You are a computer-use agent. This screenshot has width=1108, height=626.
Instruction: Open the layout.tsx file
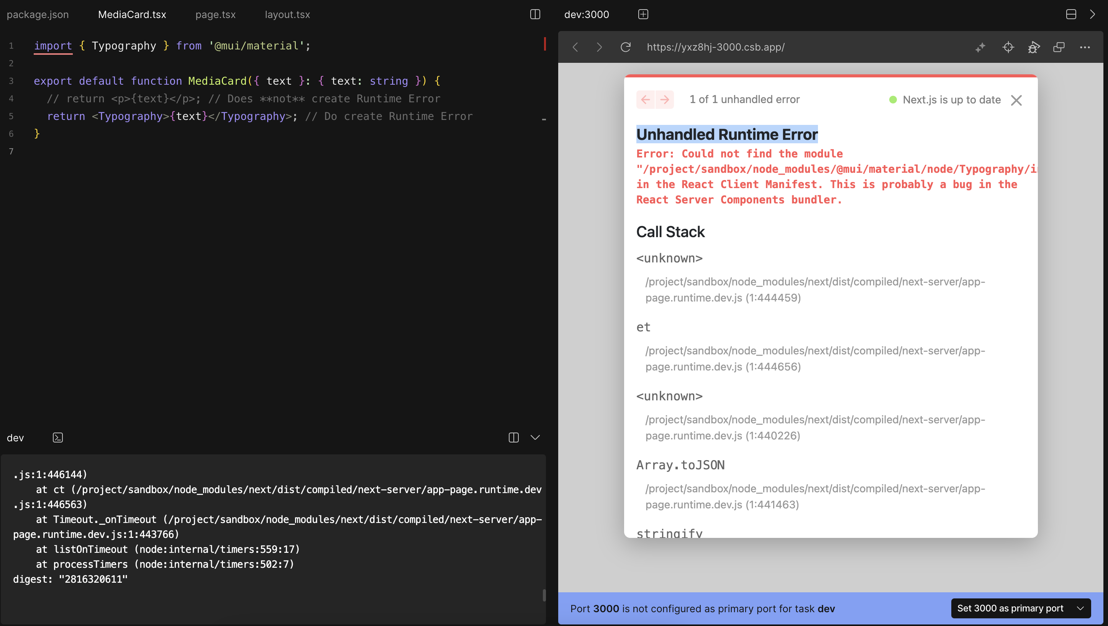pos(287,14)
